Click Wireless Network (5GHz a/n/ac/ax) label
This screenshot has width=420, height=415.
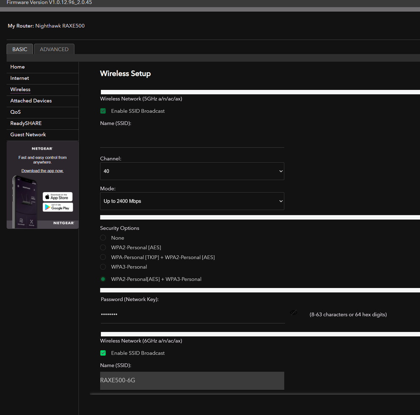[x=141, y=98]
